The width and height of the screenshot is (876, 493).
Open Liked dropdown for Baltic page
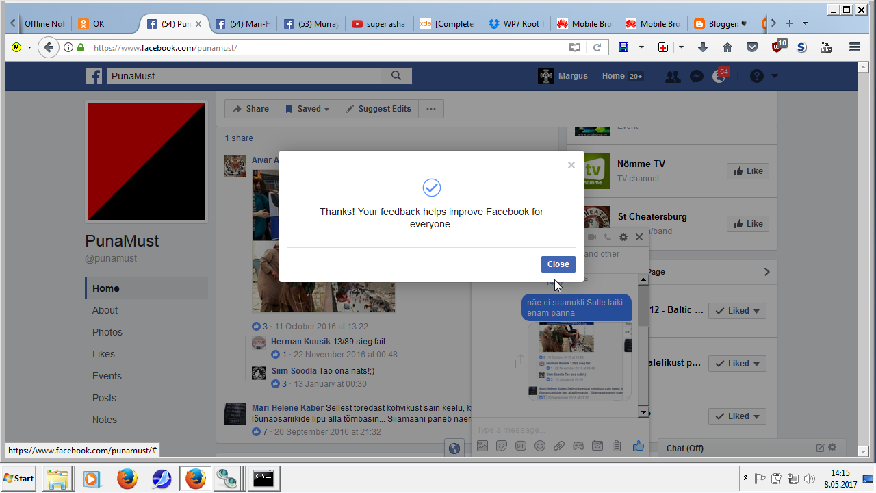[737, 311]
